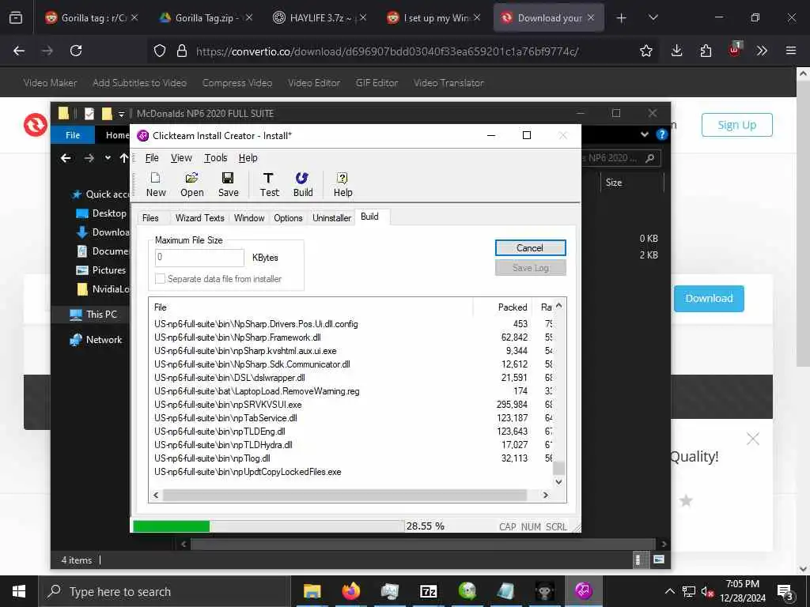Click the Test toolbar icon
This screenshot has height=607, width=810.
tap(269, 184)
